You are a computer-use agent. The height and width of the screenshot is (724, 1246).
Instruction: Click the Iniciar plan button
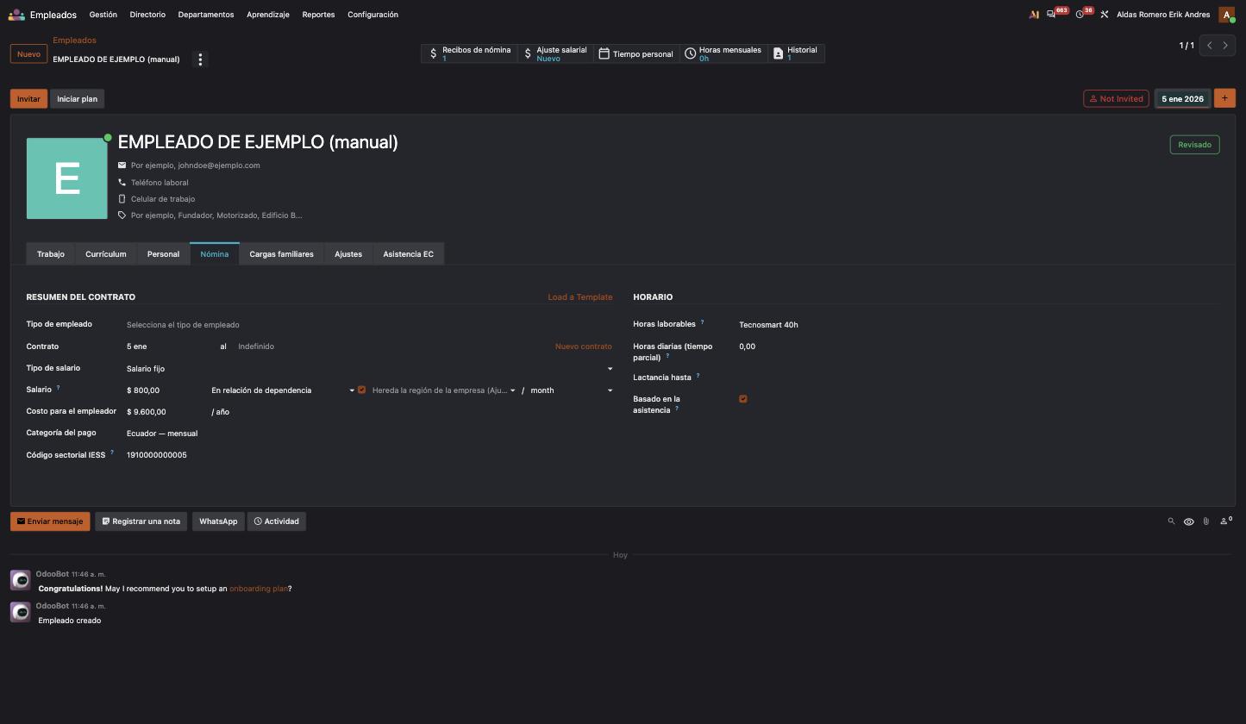tap(77, 99)
